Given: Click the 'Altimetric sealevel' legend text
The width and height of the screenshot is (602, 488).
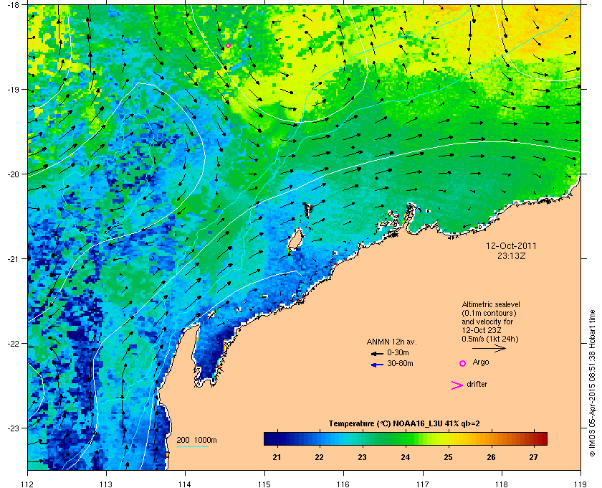Looking at the screenshot, I should [491, 304].
